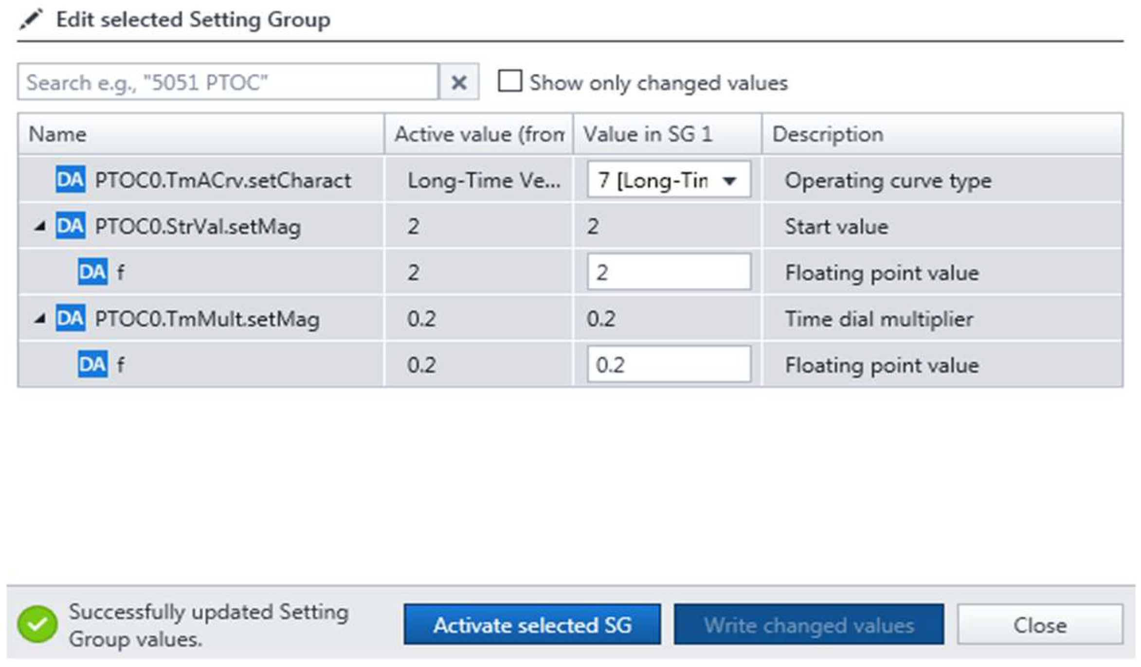The image size is (1141, 667).
Task: Collapse the PTOC0.TmMult.setMag tree node
Action: click(40, 319)
